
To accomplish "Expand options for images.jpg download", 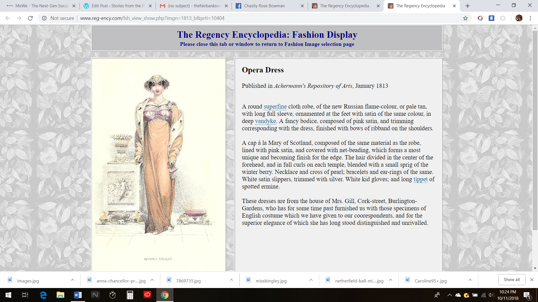I will click(73, 280).
